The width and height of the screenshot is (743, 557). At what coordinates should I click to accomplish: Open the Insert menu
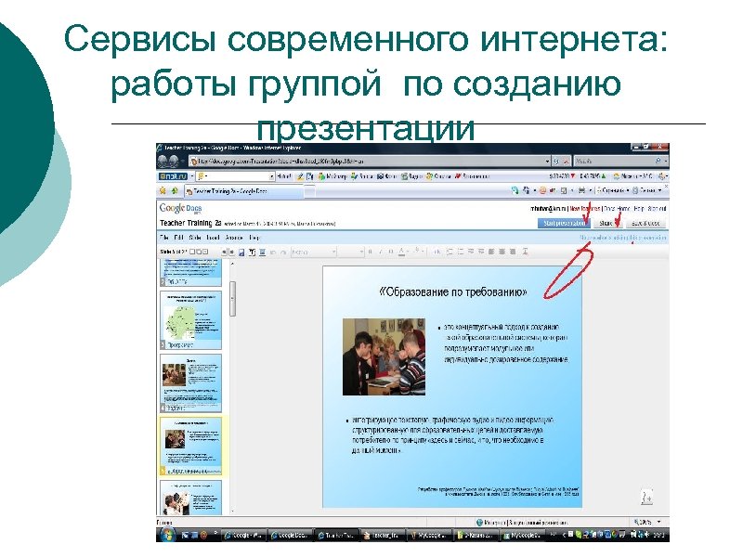click(212, 238)
